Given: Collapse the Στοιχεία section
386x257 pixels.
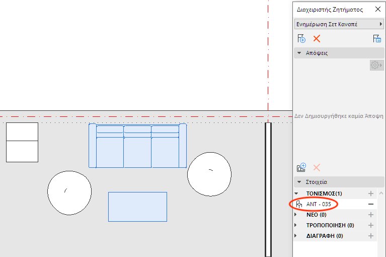Looking at the screenshot, I should coord(299,182).
